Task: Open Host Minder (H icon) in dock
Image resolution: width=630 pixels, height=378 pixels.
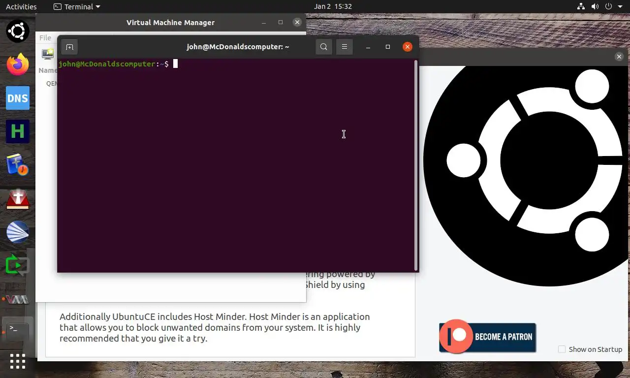Action: pyautogui.click(x=18, y=131)
